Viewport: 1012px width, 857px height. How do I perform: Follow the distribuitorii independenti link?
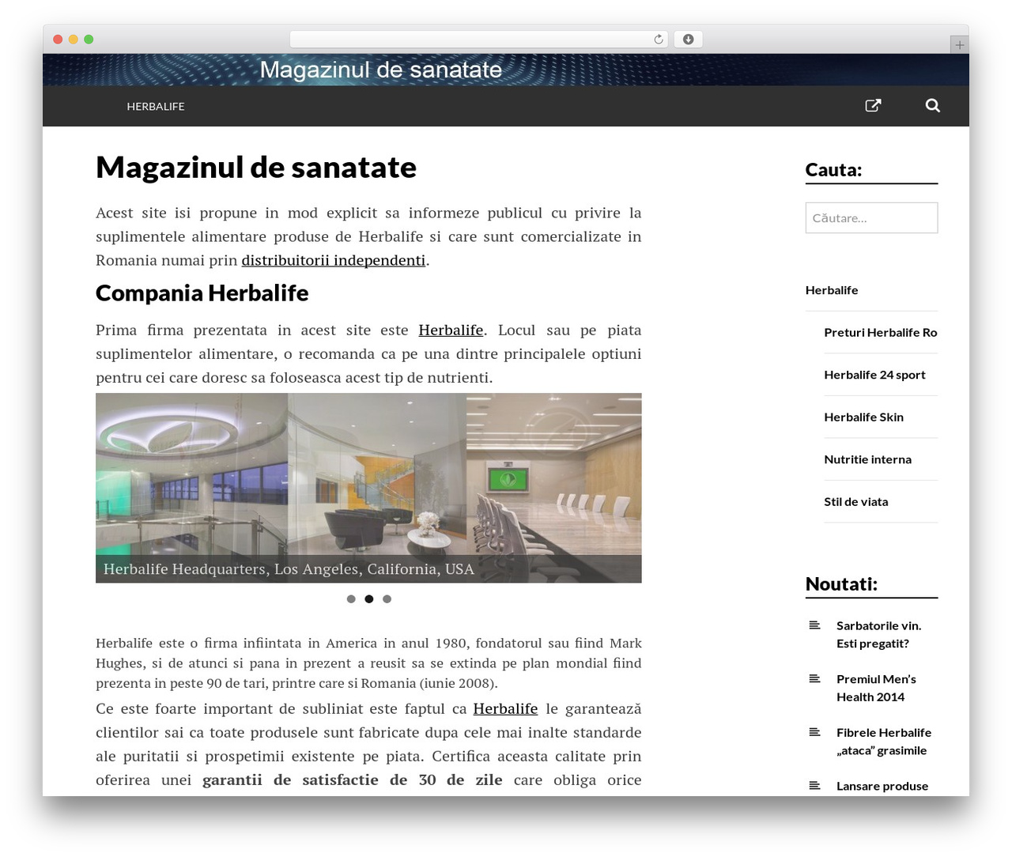(x=334, y=260)
